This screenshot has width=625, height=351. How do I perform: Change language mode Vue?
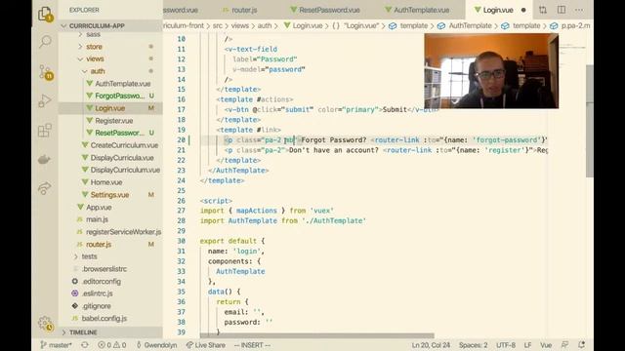(x=546, y=345)
